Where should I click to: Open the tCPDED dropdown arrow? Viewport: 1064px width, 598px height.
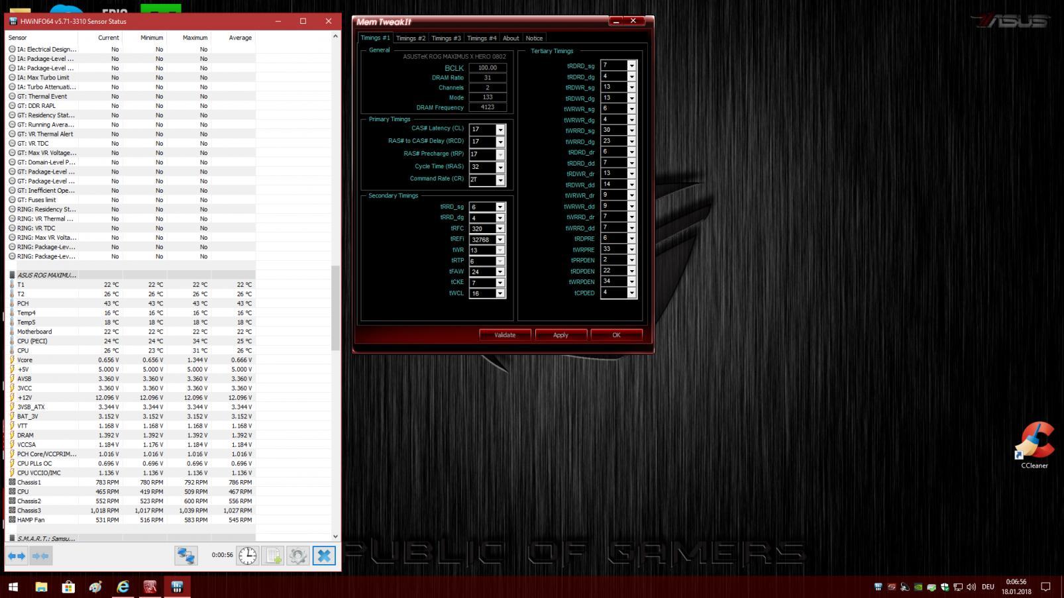[x=631, y=292]
